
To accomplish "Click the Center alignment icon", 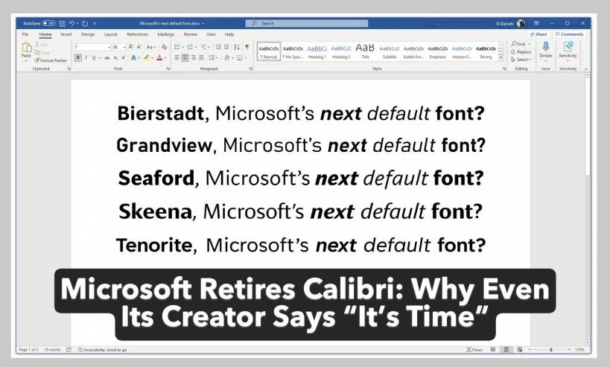I will [185, 57].
